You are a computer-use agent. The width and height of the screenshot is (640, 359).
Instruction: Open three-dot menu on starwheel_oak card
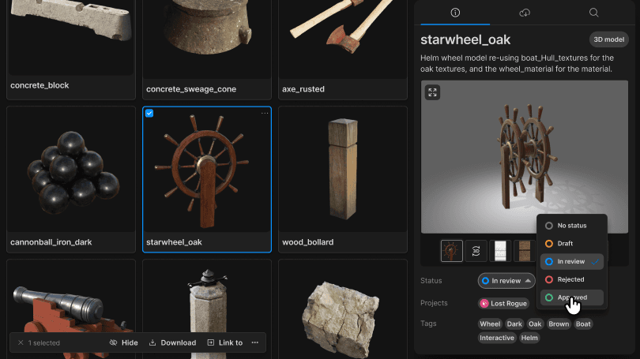(x=265, y=114)
